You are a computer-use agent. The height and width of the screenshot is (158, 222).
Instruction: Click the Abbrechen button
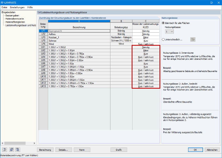(212, 150)
